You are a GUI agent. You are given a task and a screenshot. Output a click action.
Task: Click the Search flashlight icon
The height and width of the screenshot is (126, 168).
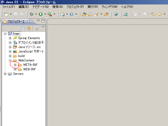97,14
